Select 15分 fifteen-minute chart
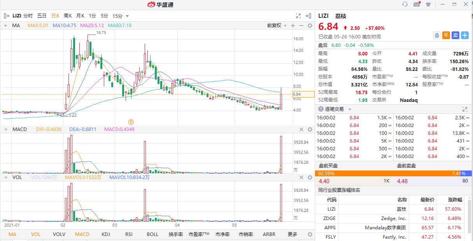 [117, 16]
